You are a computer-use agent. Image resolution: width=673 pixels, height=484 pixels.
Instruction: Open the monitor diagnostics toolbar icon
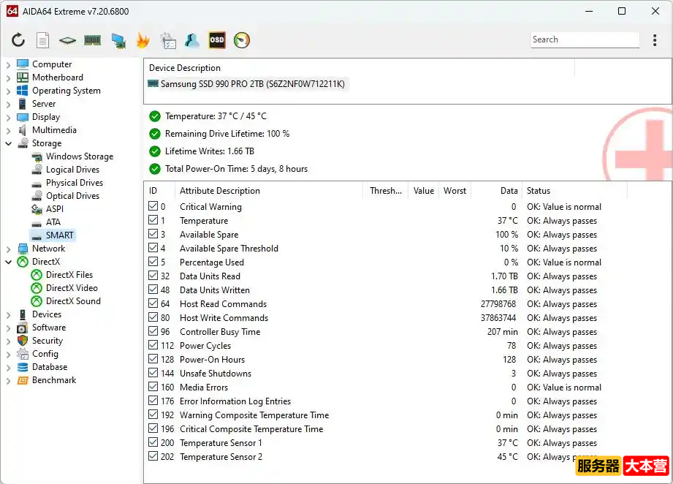118,40
